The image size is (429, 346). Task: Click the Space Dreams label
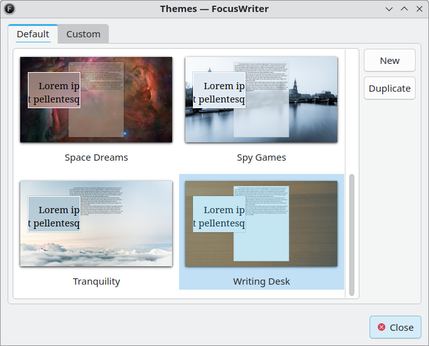coord(96,158)
